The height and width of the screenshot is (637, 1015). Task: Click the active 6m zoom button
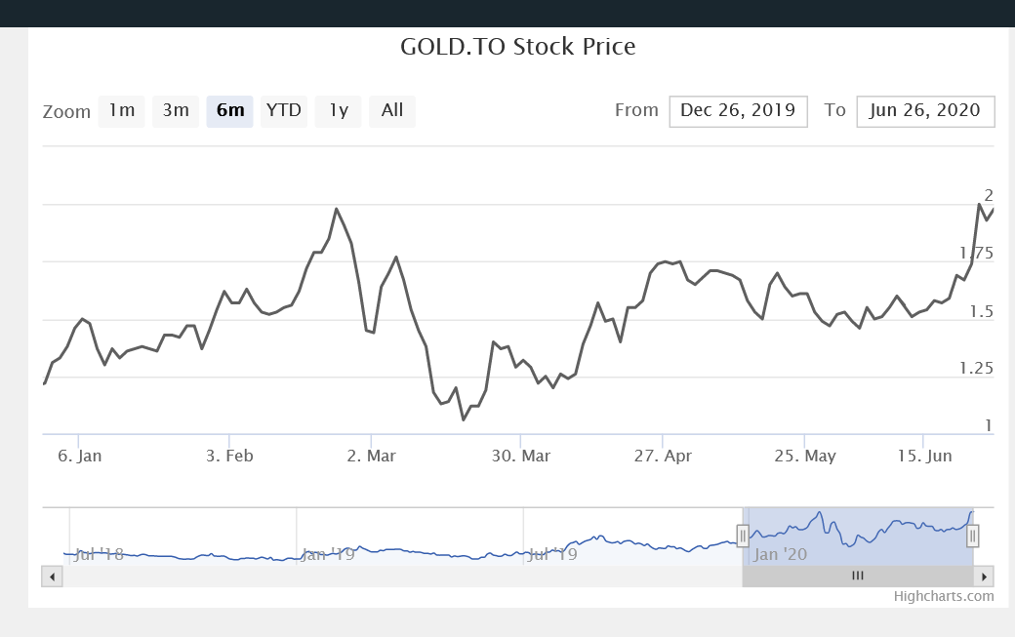click(230, 111)
